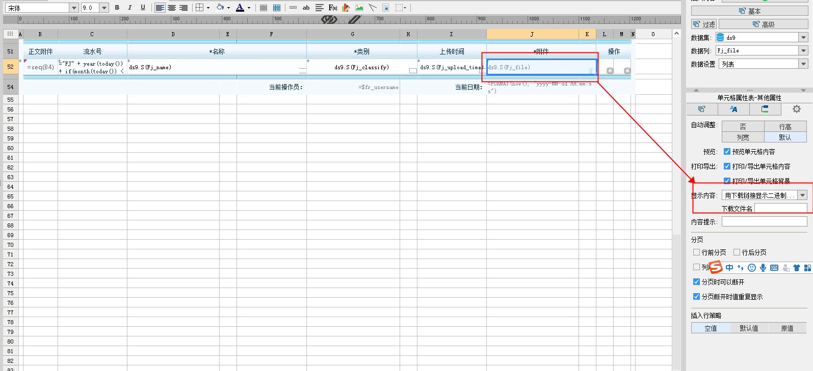Apply italic formatting

[x=130, y=8]
